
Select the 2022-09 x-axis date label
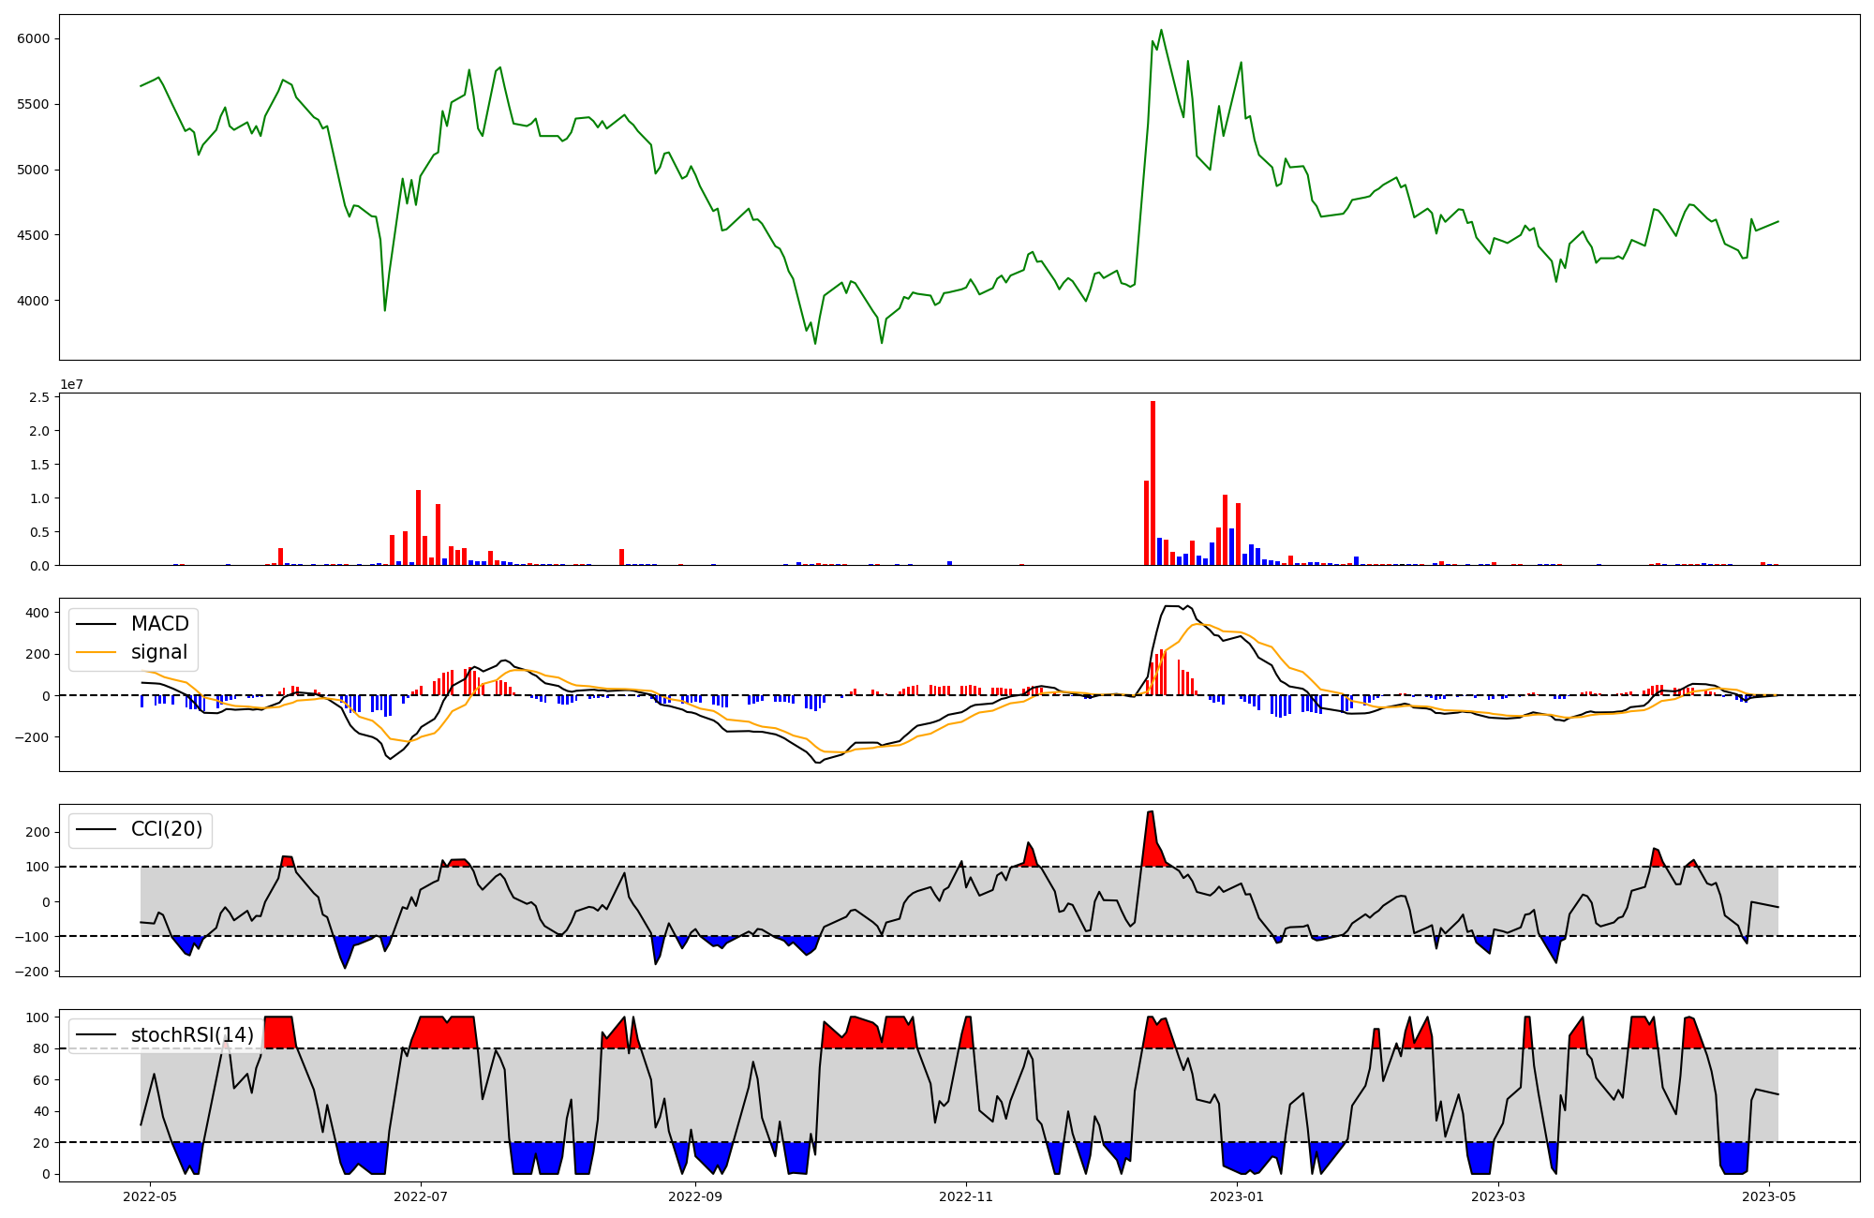(x=695, y=1196)
